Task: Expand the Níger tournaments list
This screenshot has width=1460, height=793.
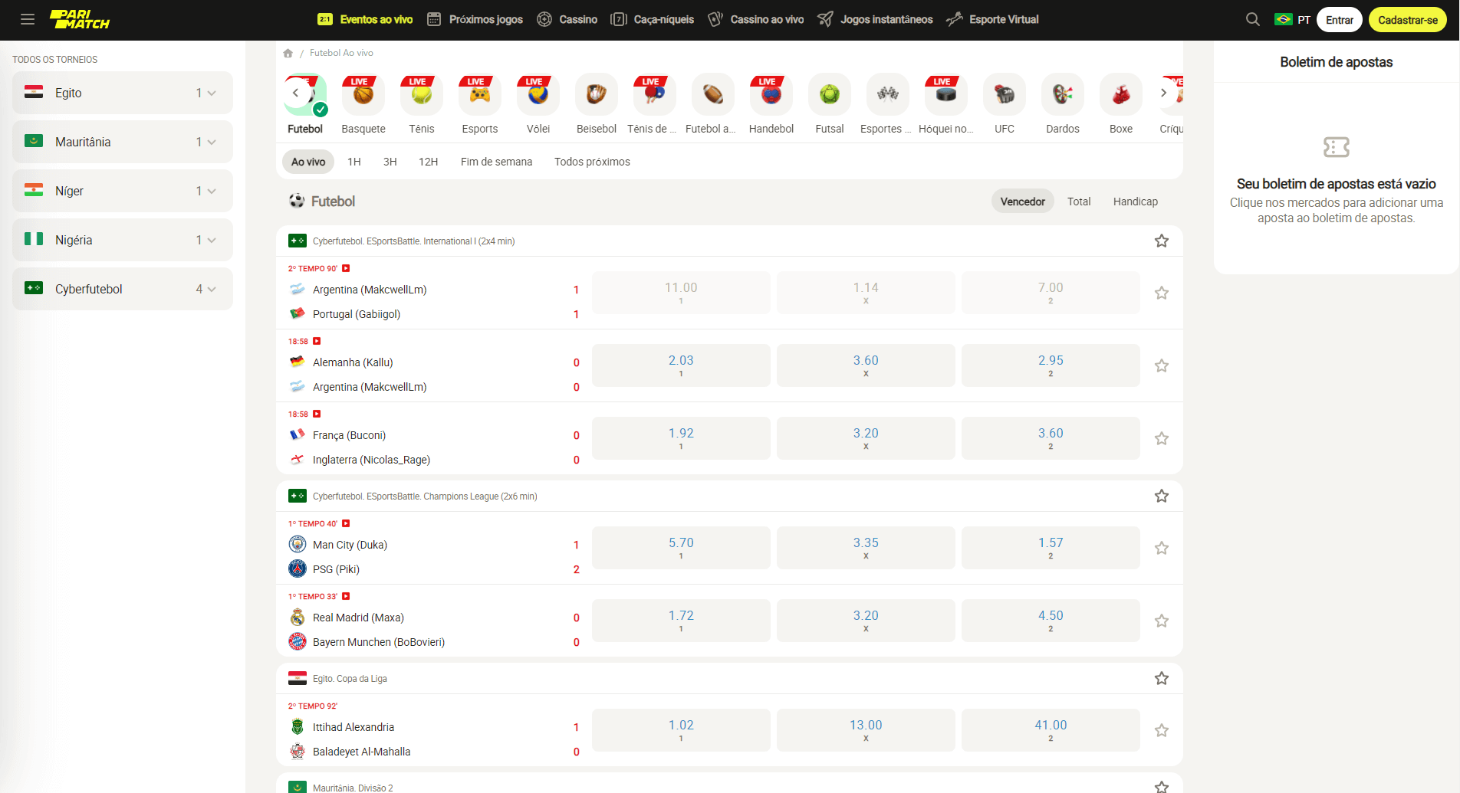Action: click(123, 191)
